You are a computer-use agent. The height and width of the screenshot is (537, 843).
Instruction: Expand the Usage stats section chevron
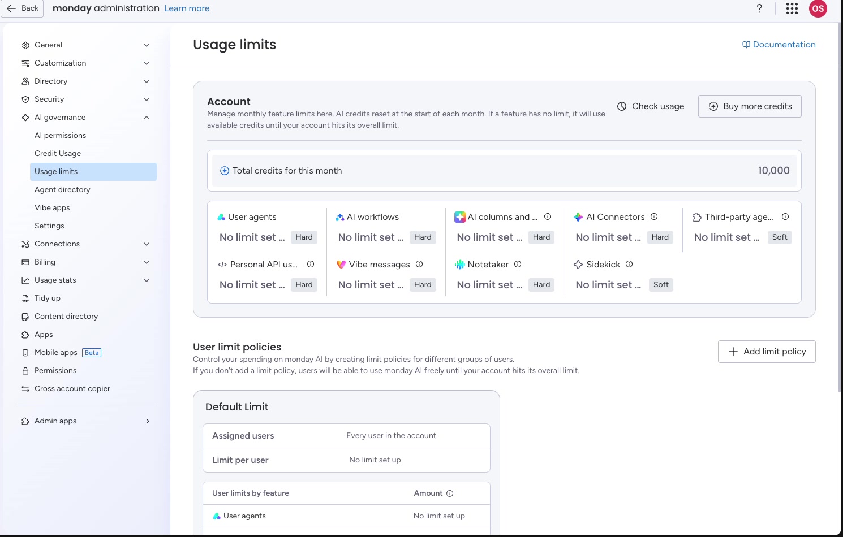point(147,280)
